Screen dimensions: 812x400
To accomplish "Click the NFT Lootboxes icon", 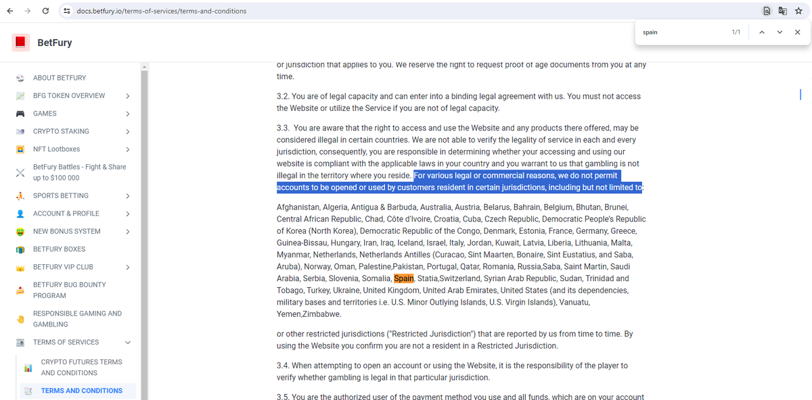I will [x=20, y=149].
